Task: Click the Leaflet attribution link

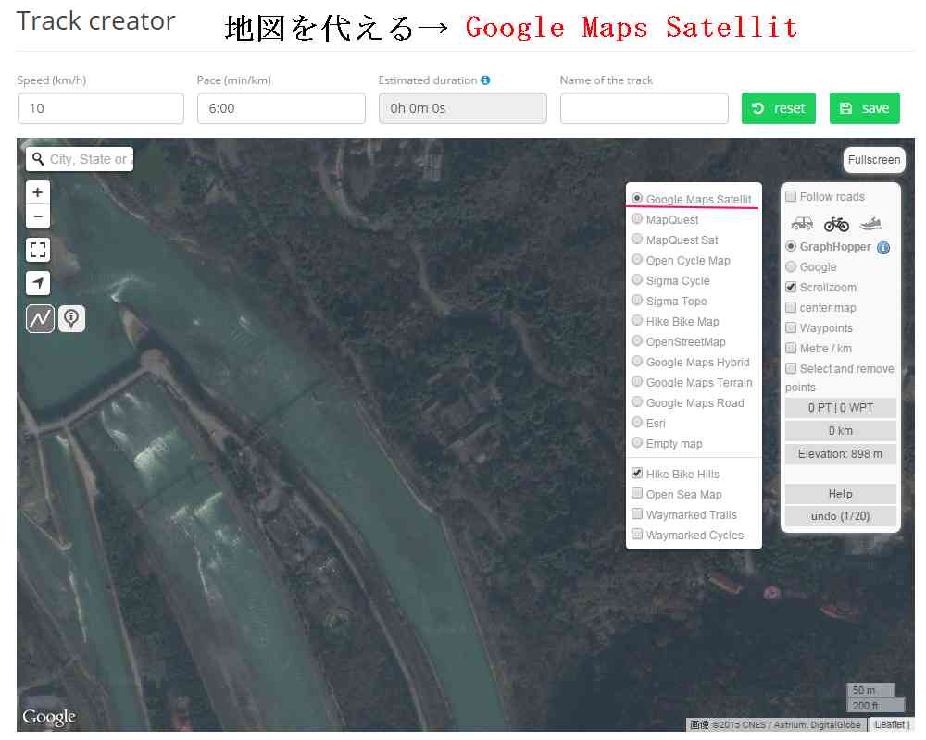Action: point(889,724)
